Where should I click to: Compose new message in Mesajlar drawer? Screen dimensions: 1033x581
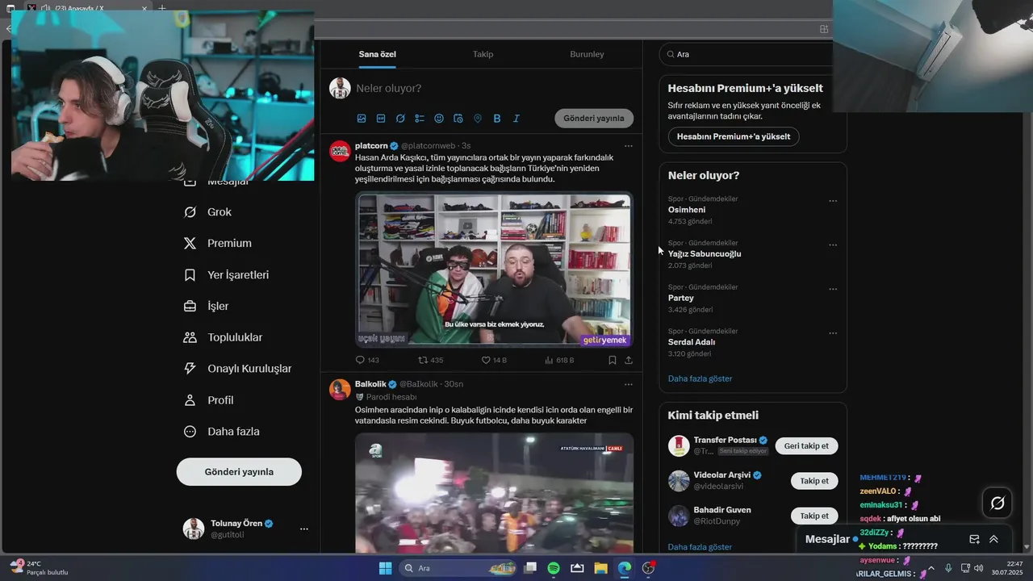[x=974, y=539]
